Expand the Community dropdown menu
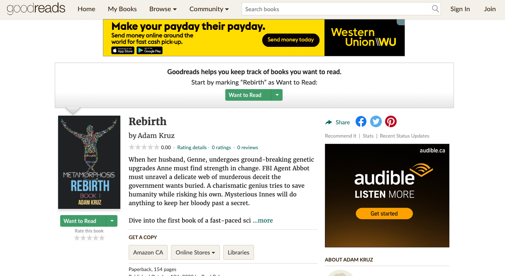The height and width of the screenshot is (276, 505). pos(209,9)
